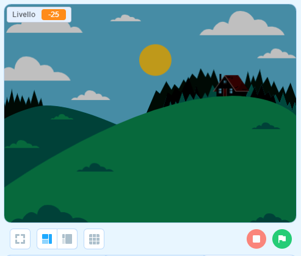Click the large cloud at top right
This screenshot has width=301, height=256.
coord(242,24)
